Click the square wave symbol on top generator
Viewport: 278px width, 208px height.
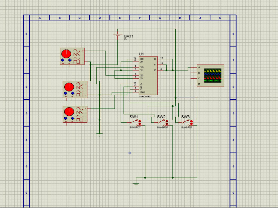coord(77,62)
